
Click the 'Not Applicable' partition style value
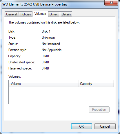52,50
